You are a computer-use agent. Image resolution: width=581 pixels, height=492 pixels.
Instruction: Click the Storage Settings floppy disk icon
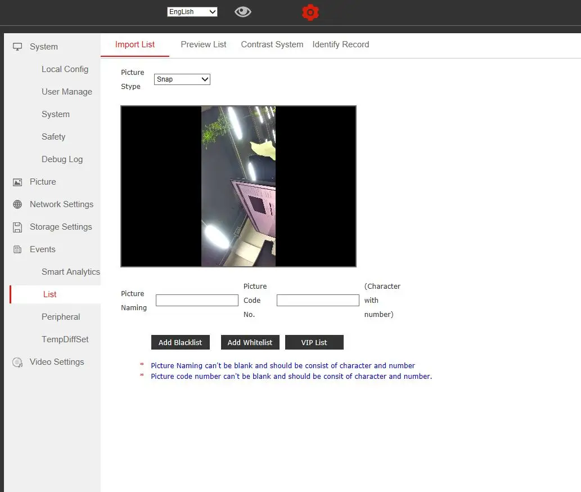point(17,227)
